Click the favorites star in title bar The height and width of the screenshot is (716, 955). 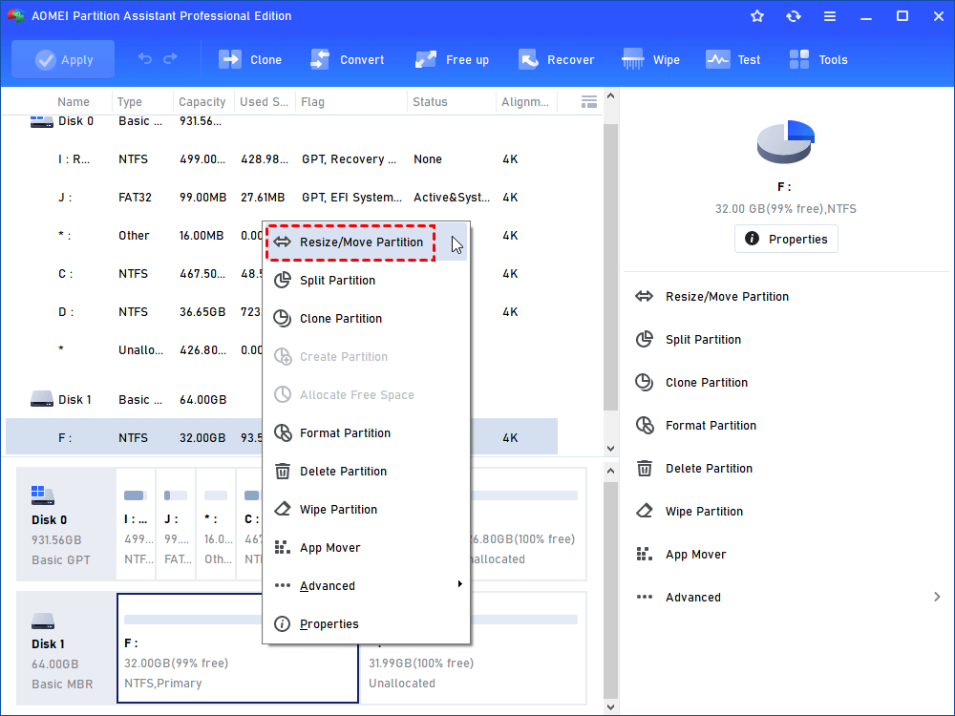[x=757, y=16]
